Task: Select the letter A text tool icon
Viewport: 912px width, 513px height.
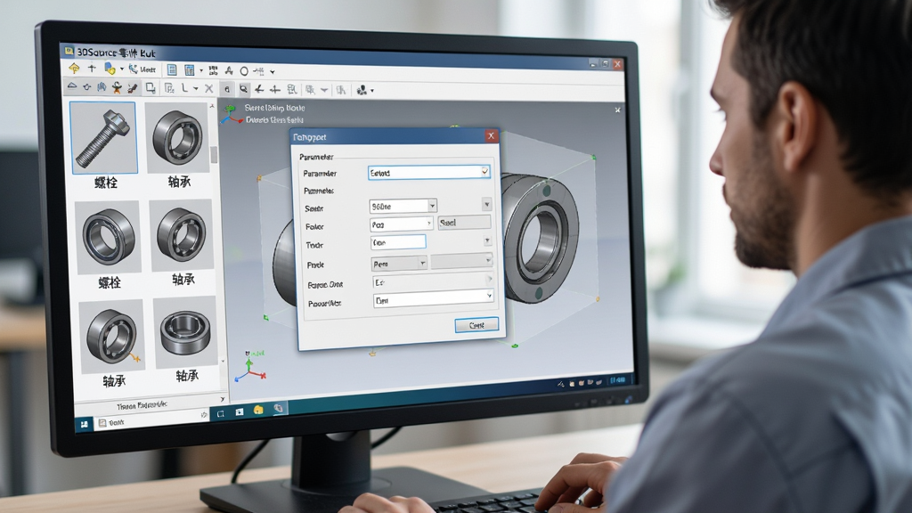Action: click(229, 71)
